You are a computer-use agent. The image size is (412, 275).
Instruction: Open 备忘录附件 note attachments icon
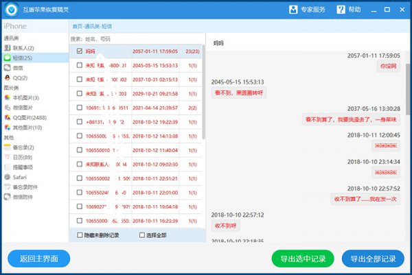click(x=8, y=187)
